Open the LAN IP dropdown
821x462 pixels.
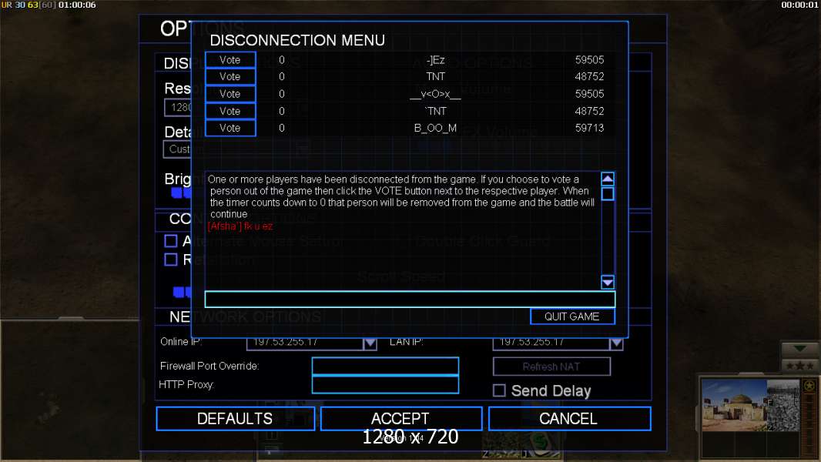[616, 343]
